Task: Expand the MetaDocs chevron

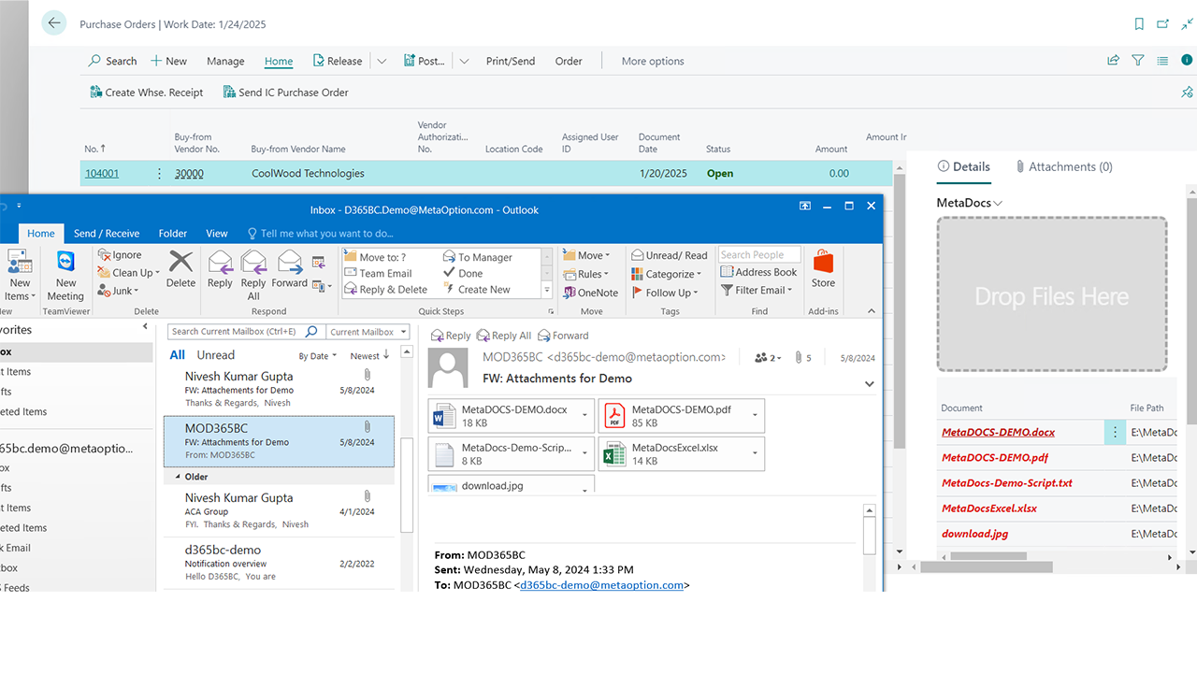Action: (x=998, y=204)
